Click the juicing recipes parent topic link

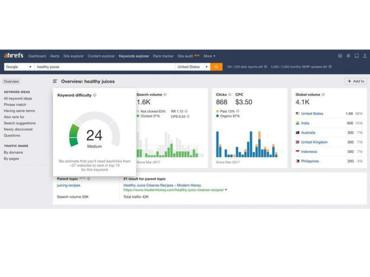click(x=69, y=185)
